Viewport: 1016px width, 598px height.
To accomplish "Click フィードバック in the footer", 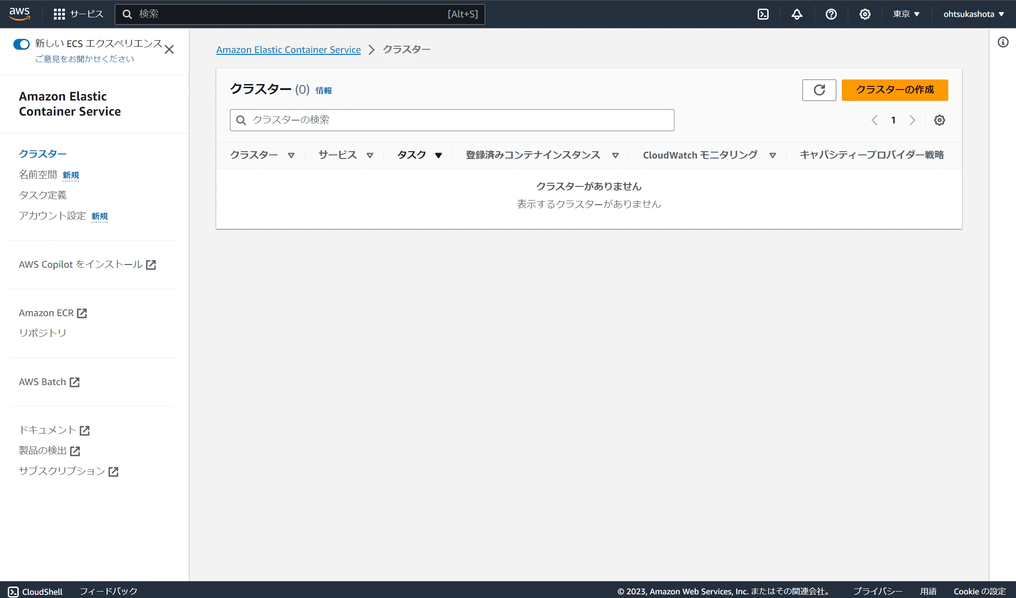I will (x=108, y=591).
